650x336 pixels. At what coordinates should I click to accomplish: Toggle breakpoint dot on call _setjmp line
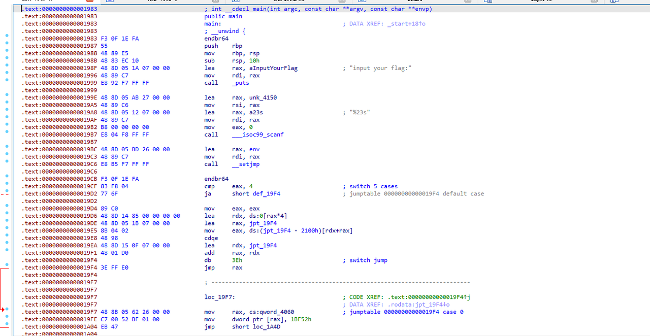click(x=7, y=164)
